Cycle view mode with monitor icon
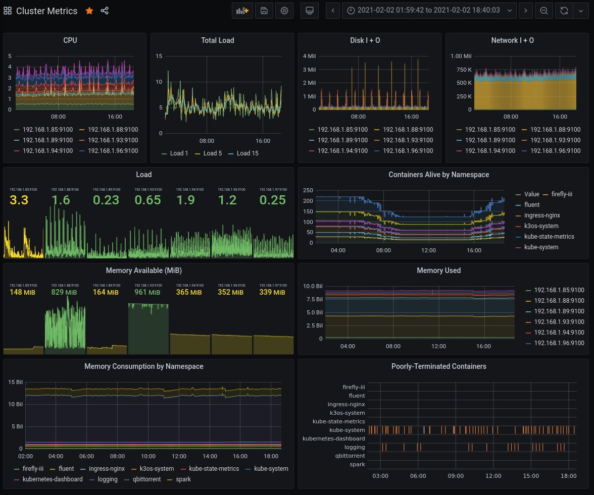 [x=310, y=11]
